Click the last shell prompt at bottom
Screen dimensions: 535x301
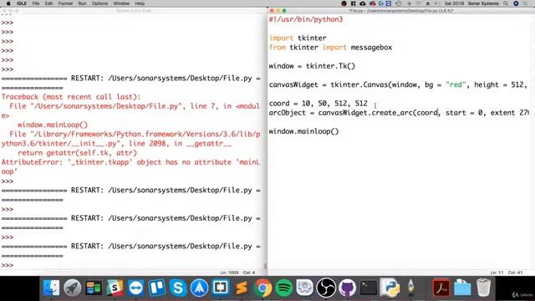click(8, 265)
